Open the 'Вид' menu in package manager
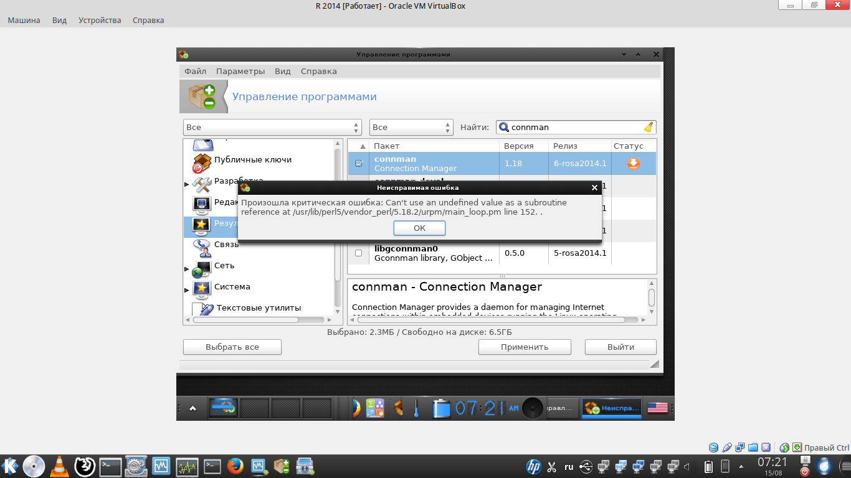851x478 pixels. click(x=283, y=71)
